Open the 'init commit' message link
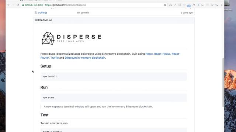This screenshot has width=236, height=132. [x=83, y=12]
